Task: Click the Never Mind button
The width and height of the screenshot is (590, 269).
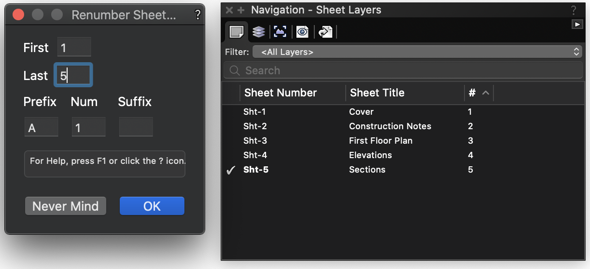Action: pyautogui.click(x=65, y=206)
